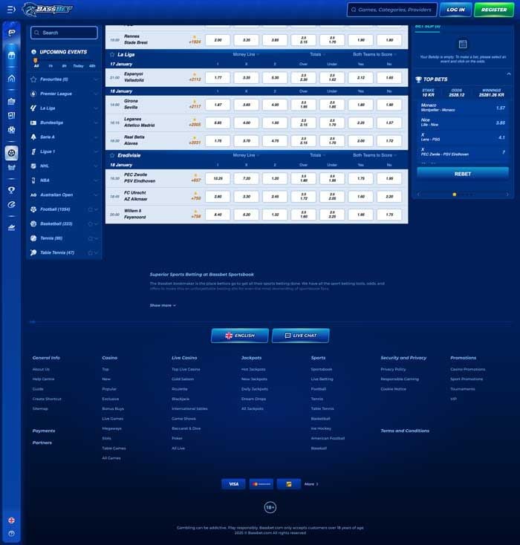Click the UK flag icon in the sidebar
Image resolution: width=520 pixels, height=545 pixels.
tap(11, 520)
